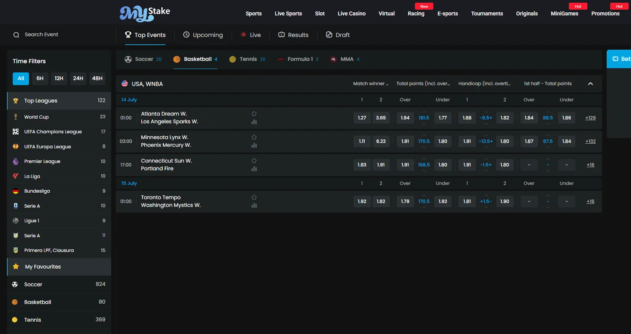Open Bundesliga in sidebar
The image size is (631, 334).
pyautogui.click(x=59, y=191)
